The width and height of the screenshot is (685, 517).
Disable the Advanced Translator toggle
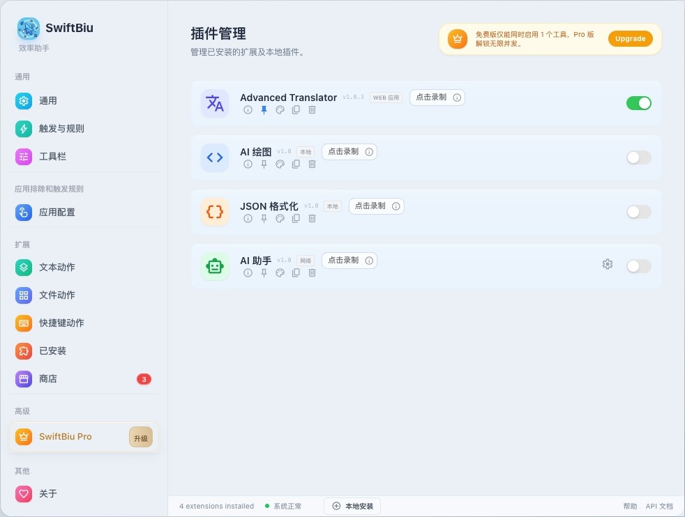[639, 103]
